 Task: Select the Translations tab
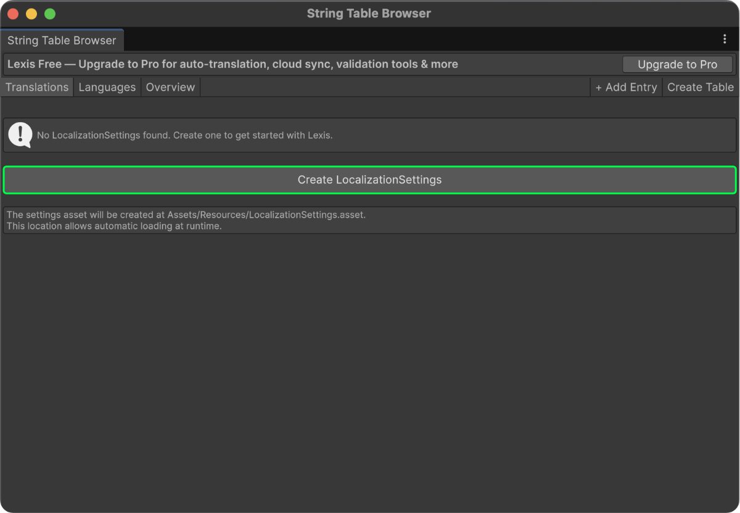36,87
